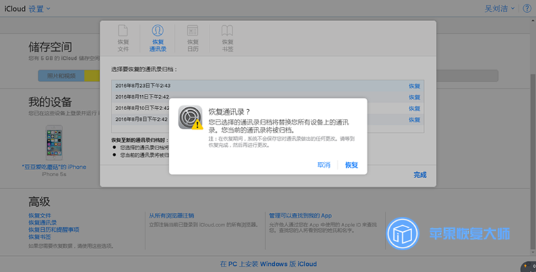This screenshot has height=272, width=536.
Task: Click 在 PC 上安装 Windows 版 iCloud link
Action: tap(269, 264)
